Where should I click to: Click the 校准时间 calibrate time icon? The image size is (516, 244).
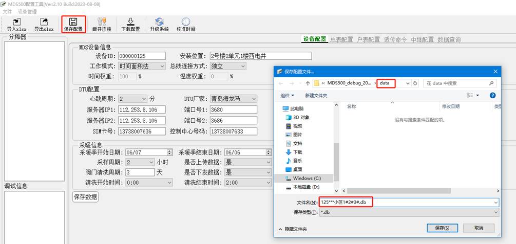(x=186, y=22)
